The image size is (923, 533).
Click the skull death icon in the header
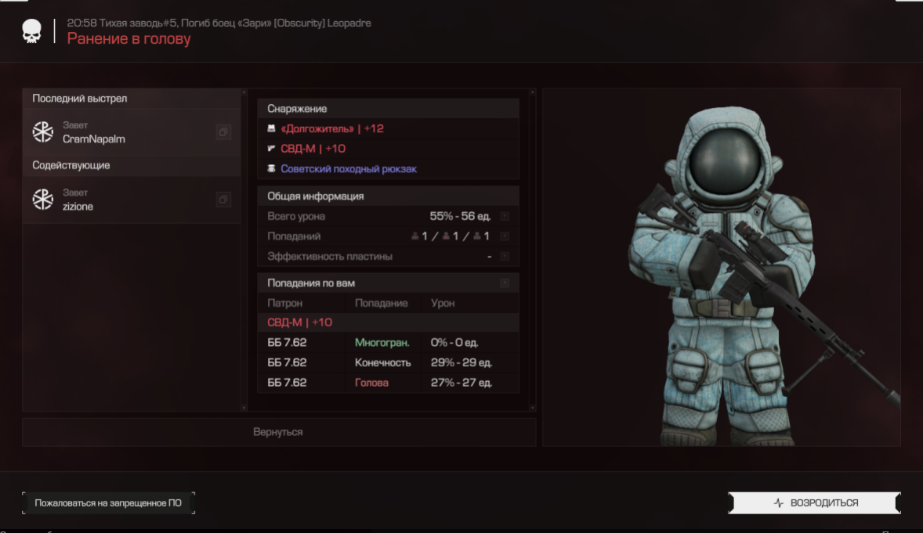click(32, 31)
